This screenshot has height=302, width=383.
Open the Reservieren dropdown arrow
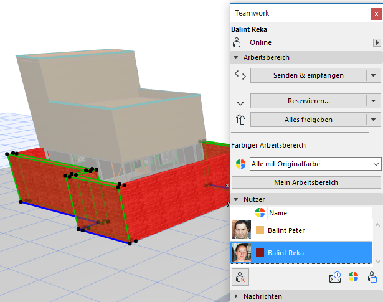[x=374, y=101]
